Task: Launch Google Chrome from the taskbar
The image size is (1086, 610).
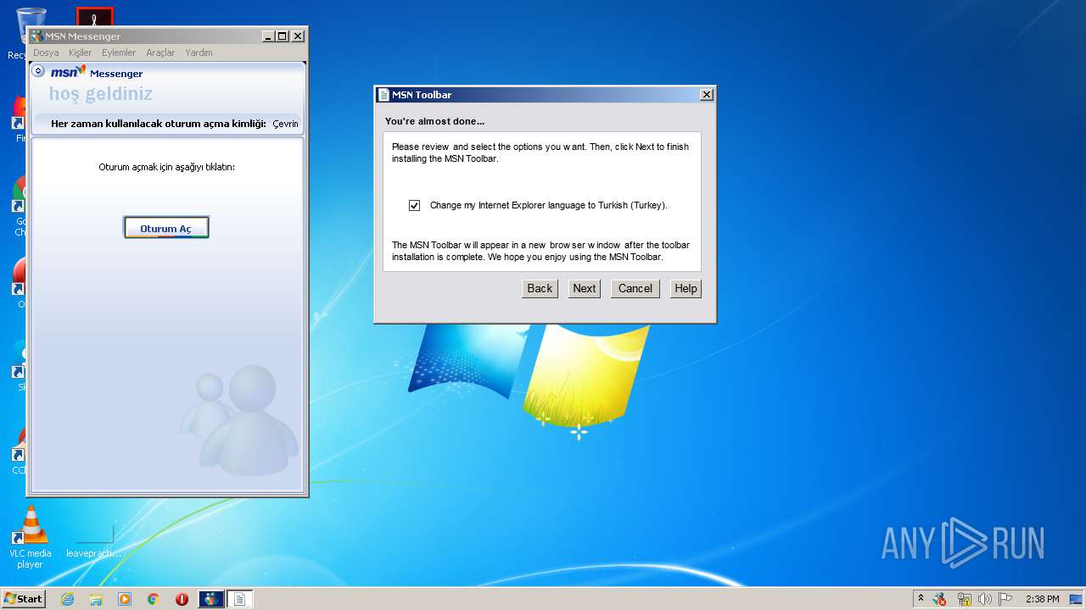Action: [154, 599]
